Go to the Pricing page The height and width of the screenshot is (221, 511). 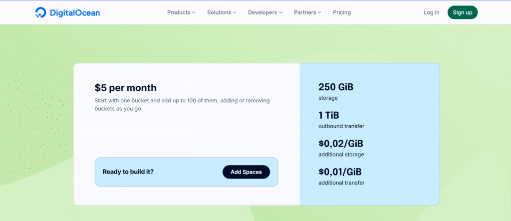click(x=342, y=12)
